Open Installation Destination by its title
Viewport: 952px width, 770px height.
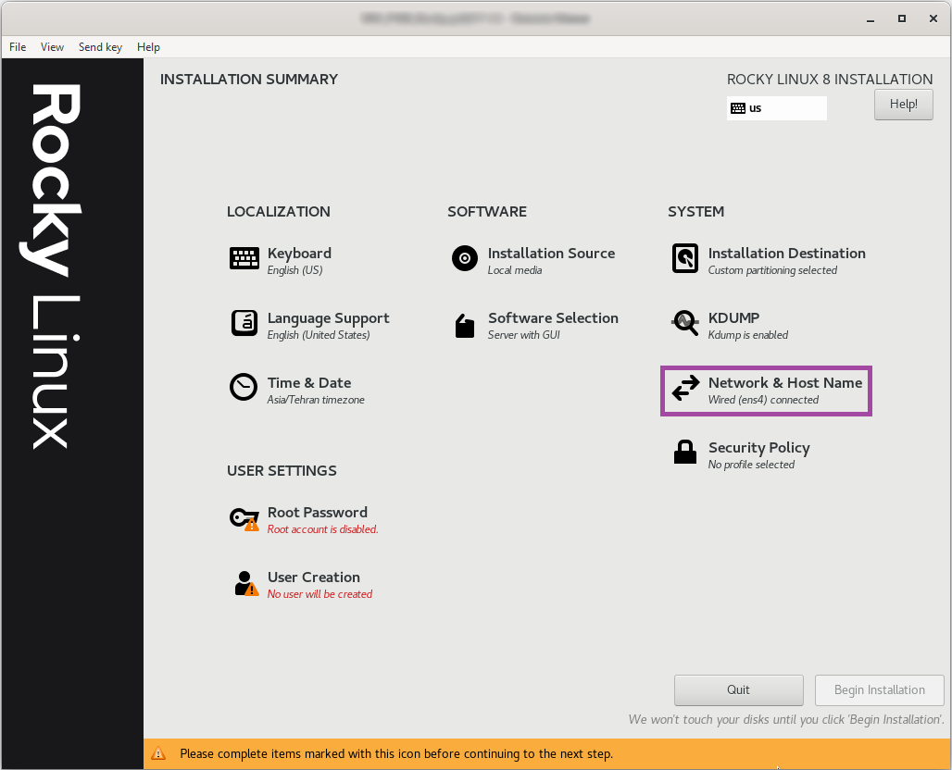click(787, 253)
